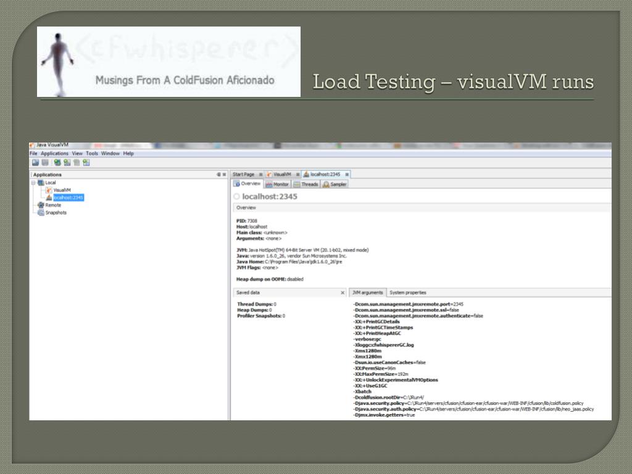Click the 'Thread Dumps: 0' entry
632x474 pixels.
[257, 304]
